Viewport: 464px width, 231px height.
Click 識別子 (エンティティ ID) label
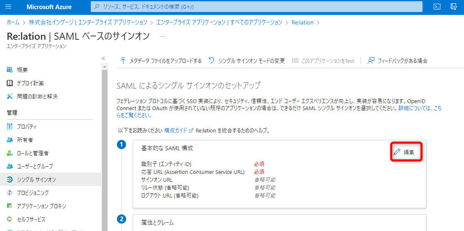[x=167, y=164]
